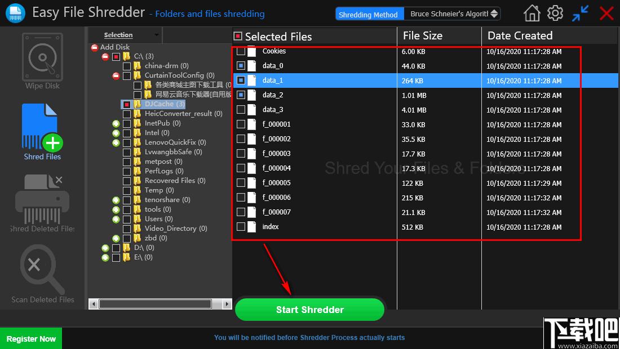Click the PerfLogs folder icon
The image size is (620, 349).
(137, 171)
